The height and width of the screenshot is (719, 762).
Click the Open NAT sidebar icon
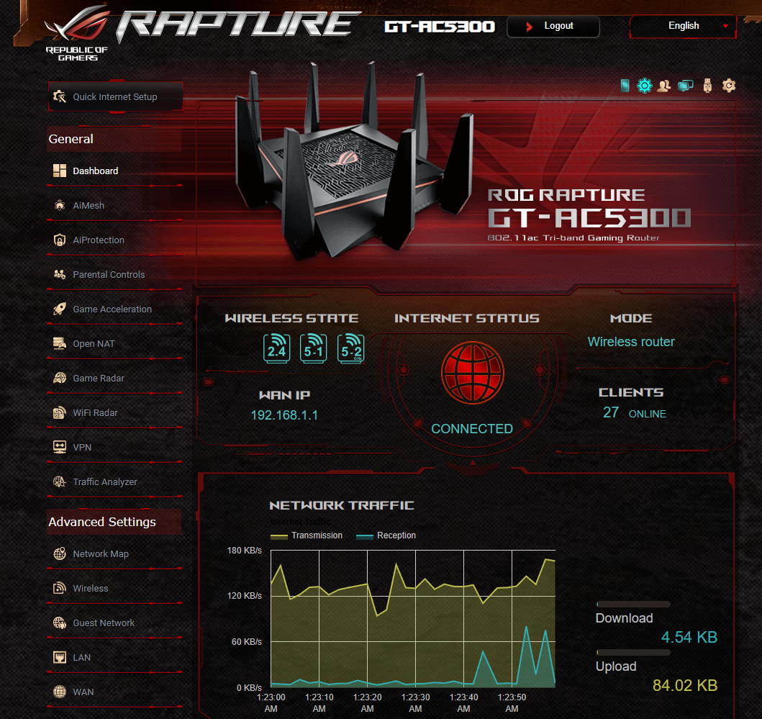[59, 343]
